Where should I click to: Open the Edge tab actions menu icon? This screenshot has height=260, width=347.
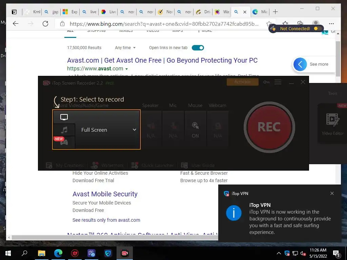coord(14,12)
